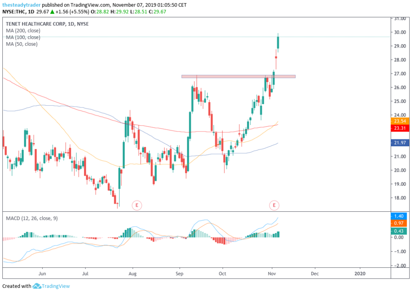This screenshot has height=293, width=412.
Task: Click the orange 23.54 price label
Action: click(x=400, y=122)
